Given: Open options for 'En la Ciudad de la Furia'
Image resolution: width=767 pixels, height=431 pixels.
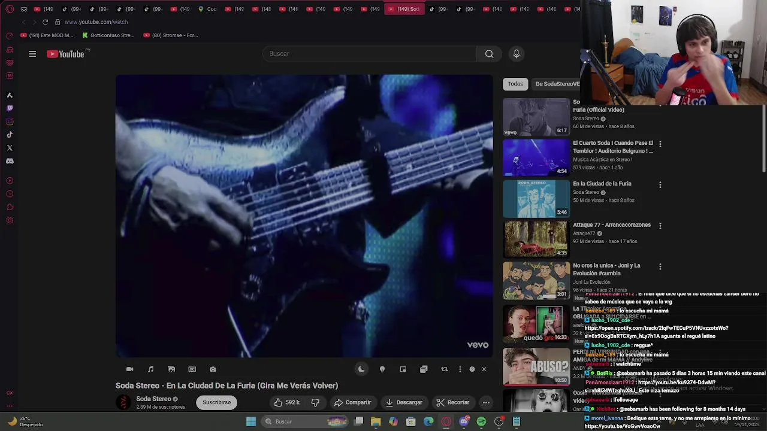Looking at the screenshot, I should click(x=660, y=185).
